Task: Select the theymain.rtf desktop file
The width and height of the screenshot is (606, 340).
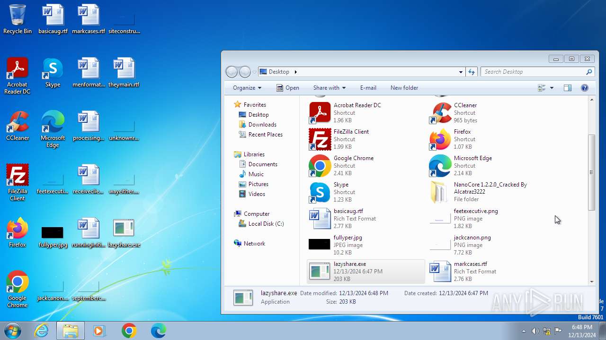Action: [124, 72]
